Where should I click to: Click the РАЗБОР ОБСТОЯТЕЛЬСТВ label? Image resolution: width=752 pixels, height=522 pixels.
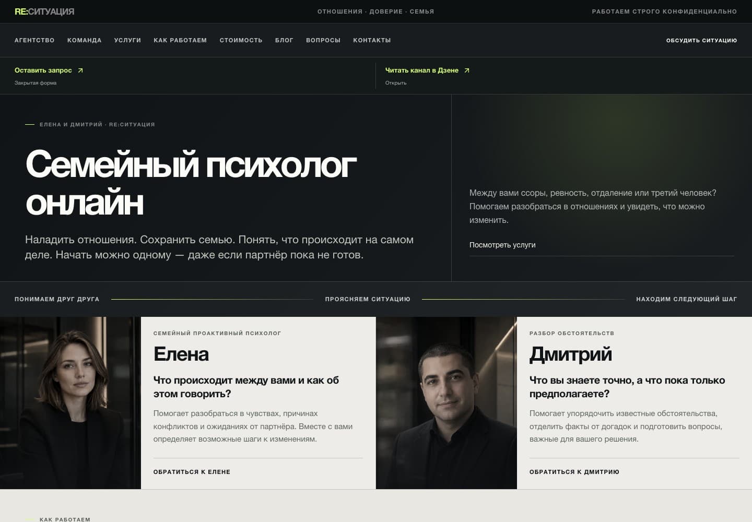coord(572,333)
